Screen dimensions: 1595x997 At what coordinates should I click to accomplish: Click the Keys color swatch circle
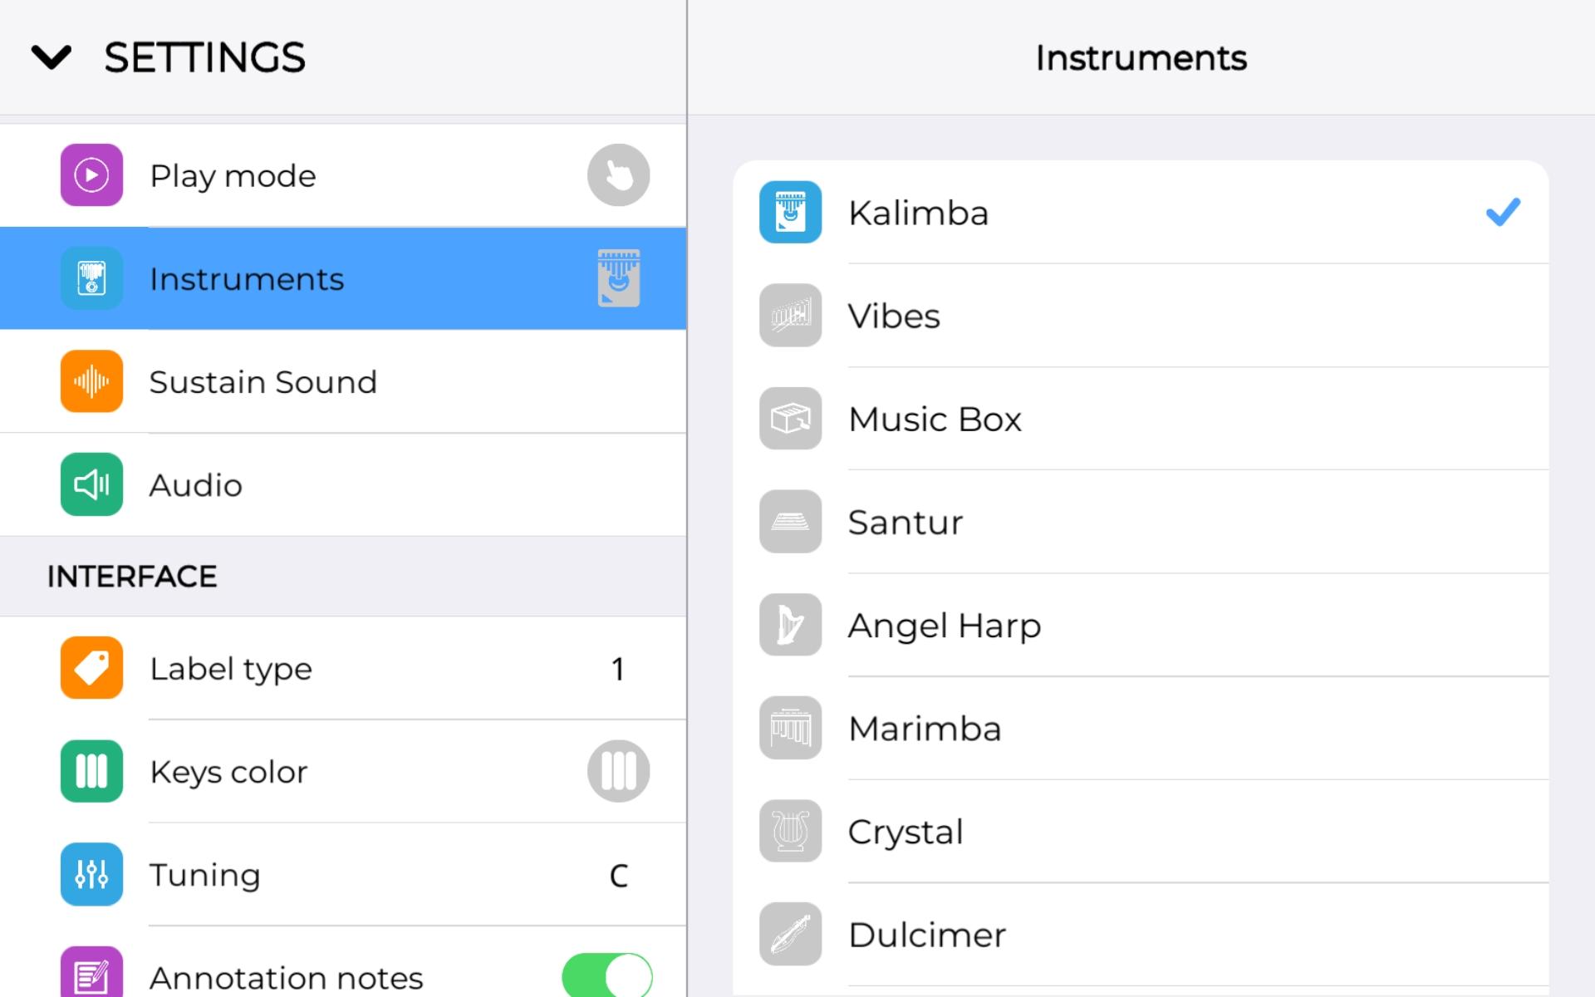pyautogui.click(x=618, y=771)
